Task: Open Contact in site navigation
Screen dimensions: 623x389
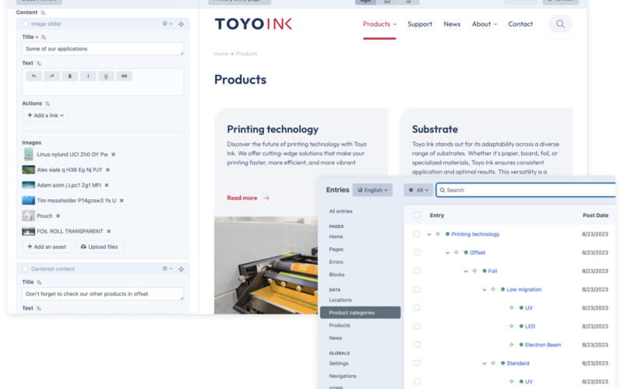Action: (520, 24)
